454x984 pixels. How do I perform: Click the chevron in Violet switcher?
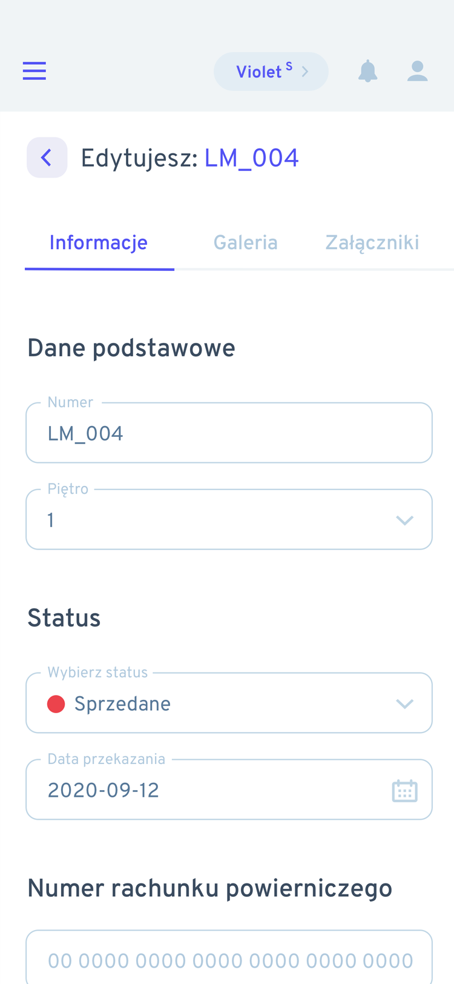click(x=305, y=71)
